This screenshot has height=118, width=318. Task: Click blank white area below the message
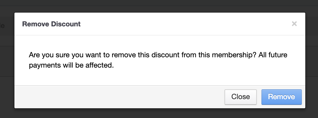(159, 77)
